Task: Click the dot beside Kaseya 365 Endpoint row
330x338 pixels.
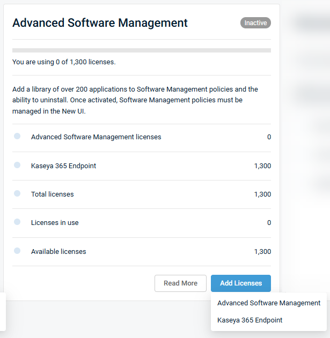Action: [17, 165]
